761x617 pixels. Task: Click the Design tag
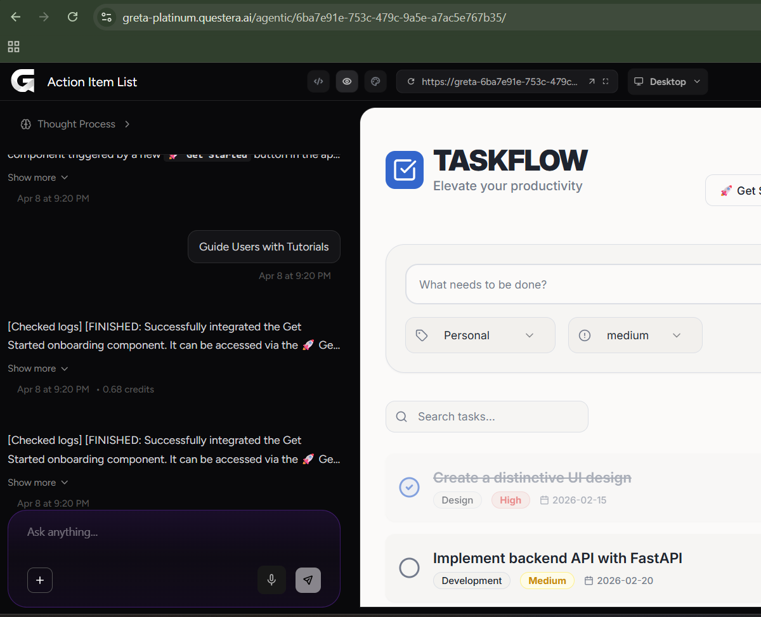457,500
